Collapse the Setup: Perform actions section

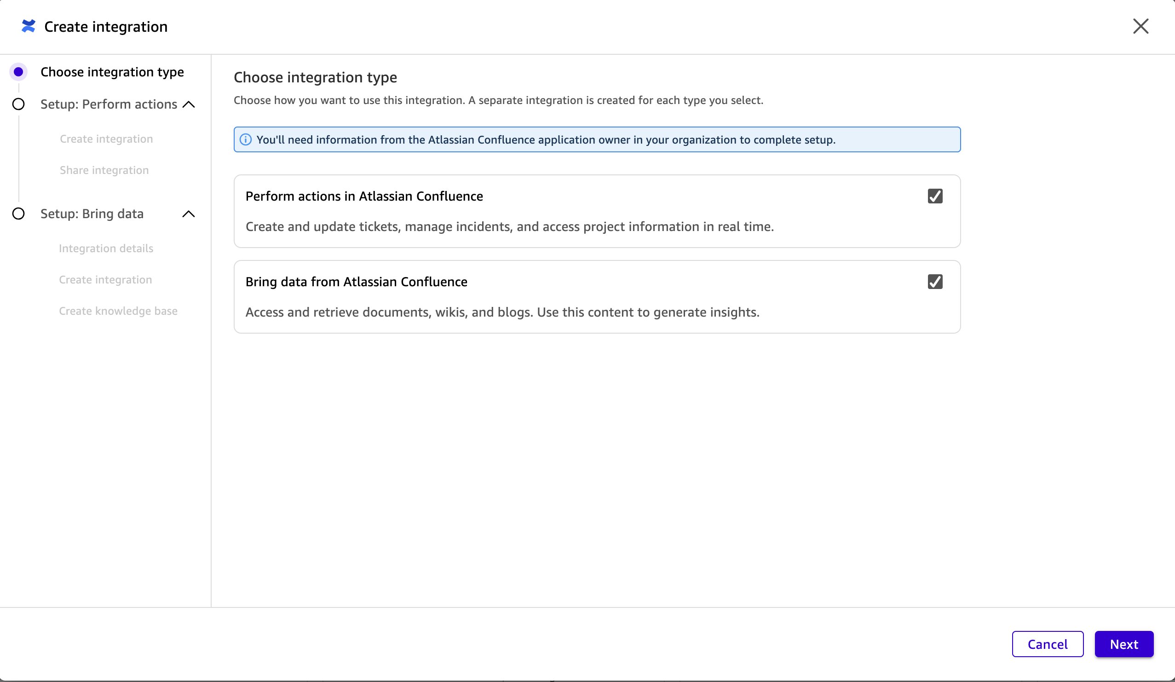189,104
